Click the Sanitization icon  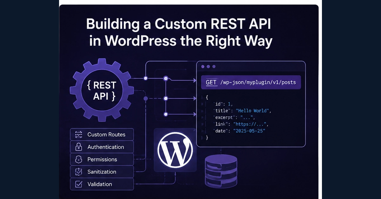[79, 172]
